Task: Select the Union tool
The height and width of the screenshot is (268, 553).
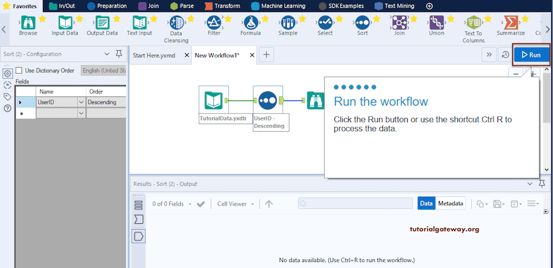Action: point(436,23)
